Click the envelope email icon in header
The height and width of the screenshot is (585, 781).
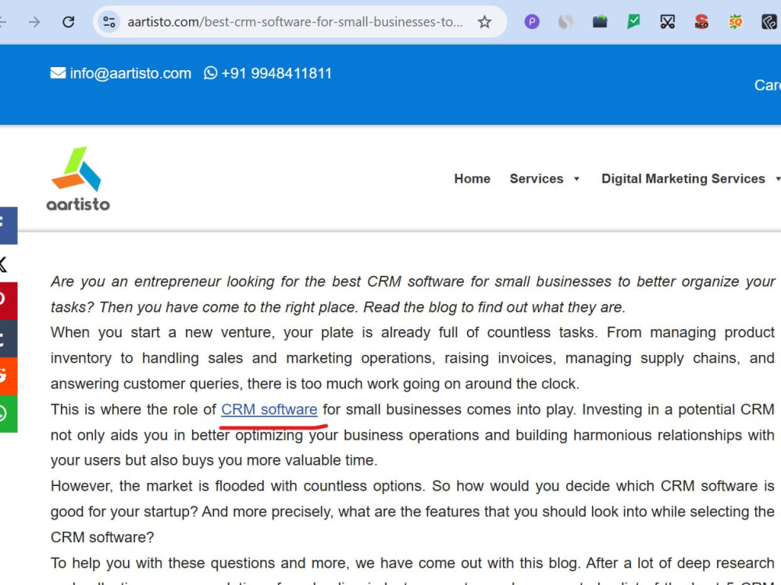58,73
